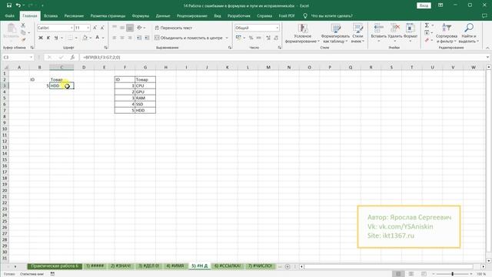Apply fill color bucket

point(85,38)
